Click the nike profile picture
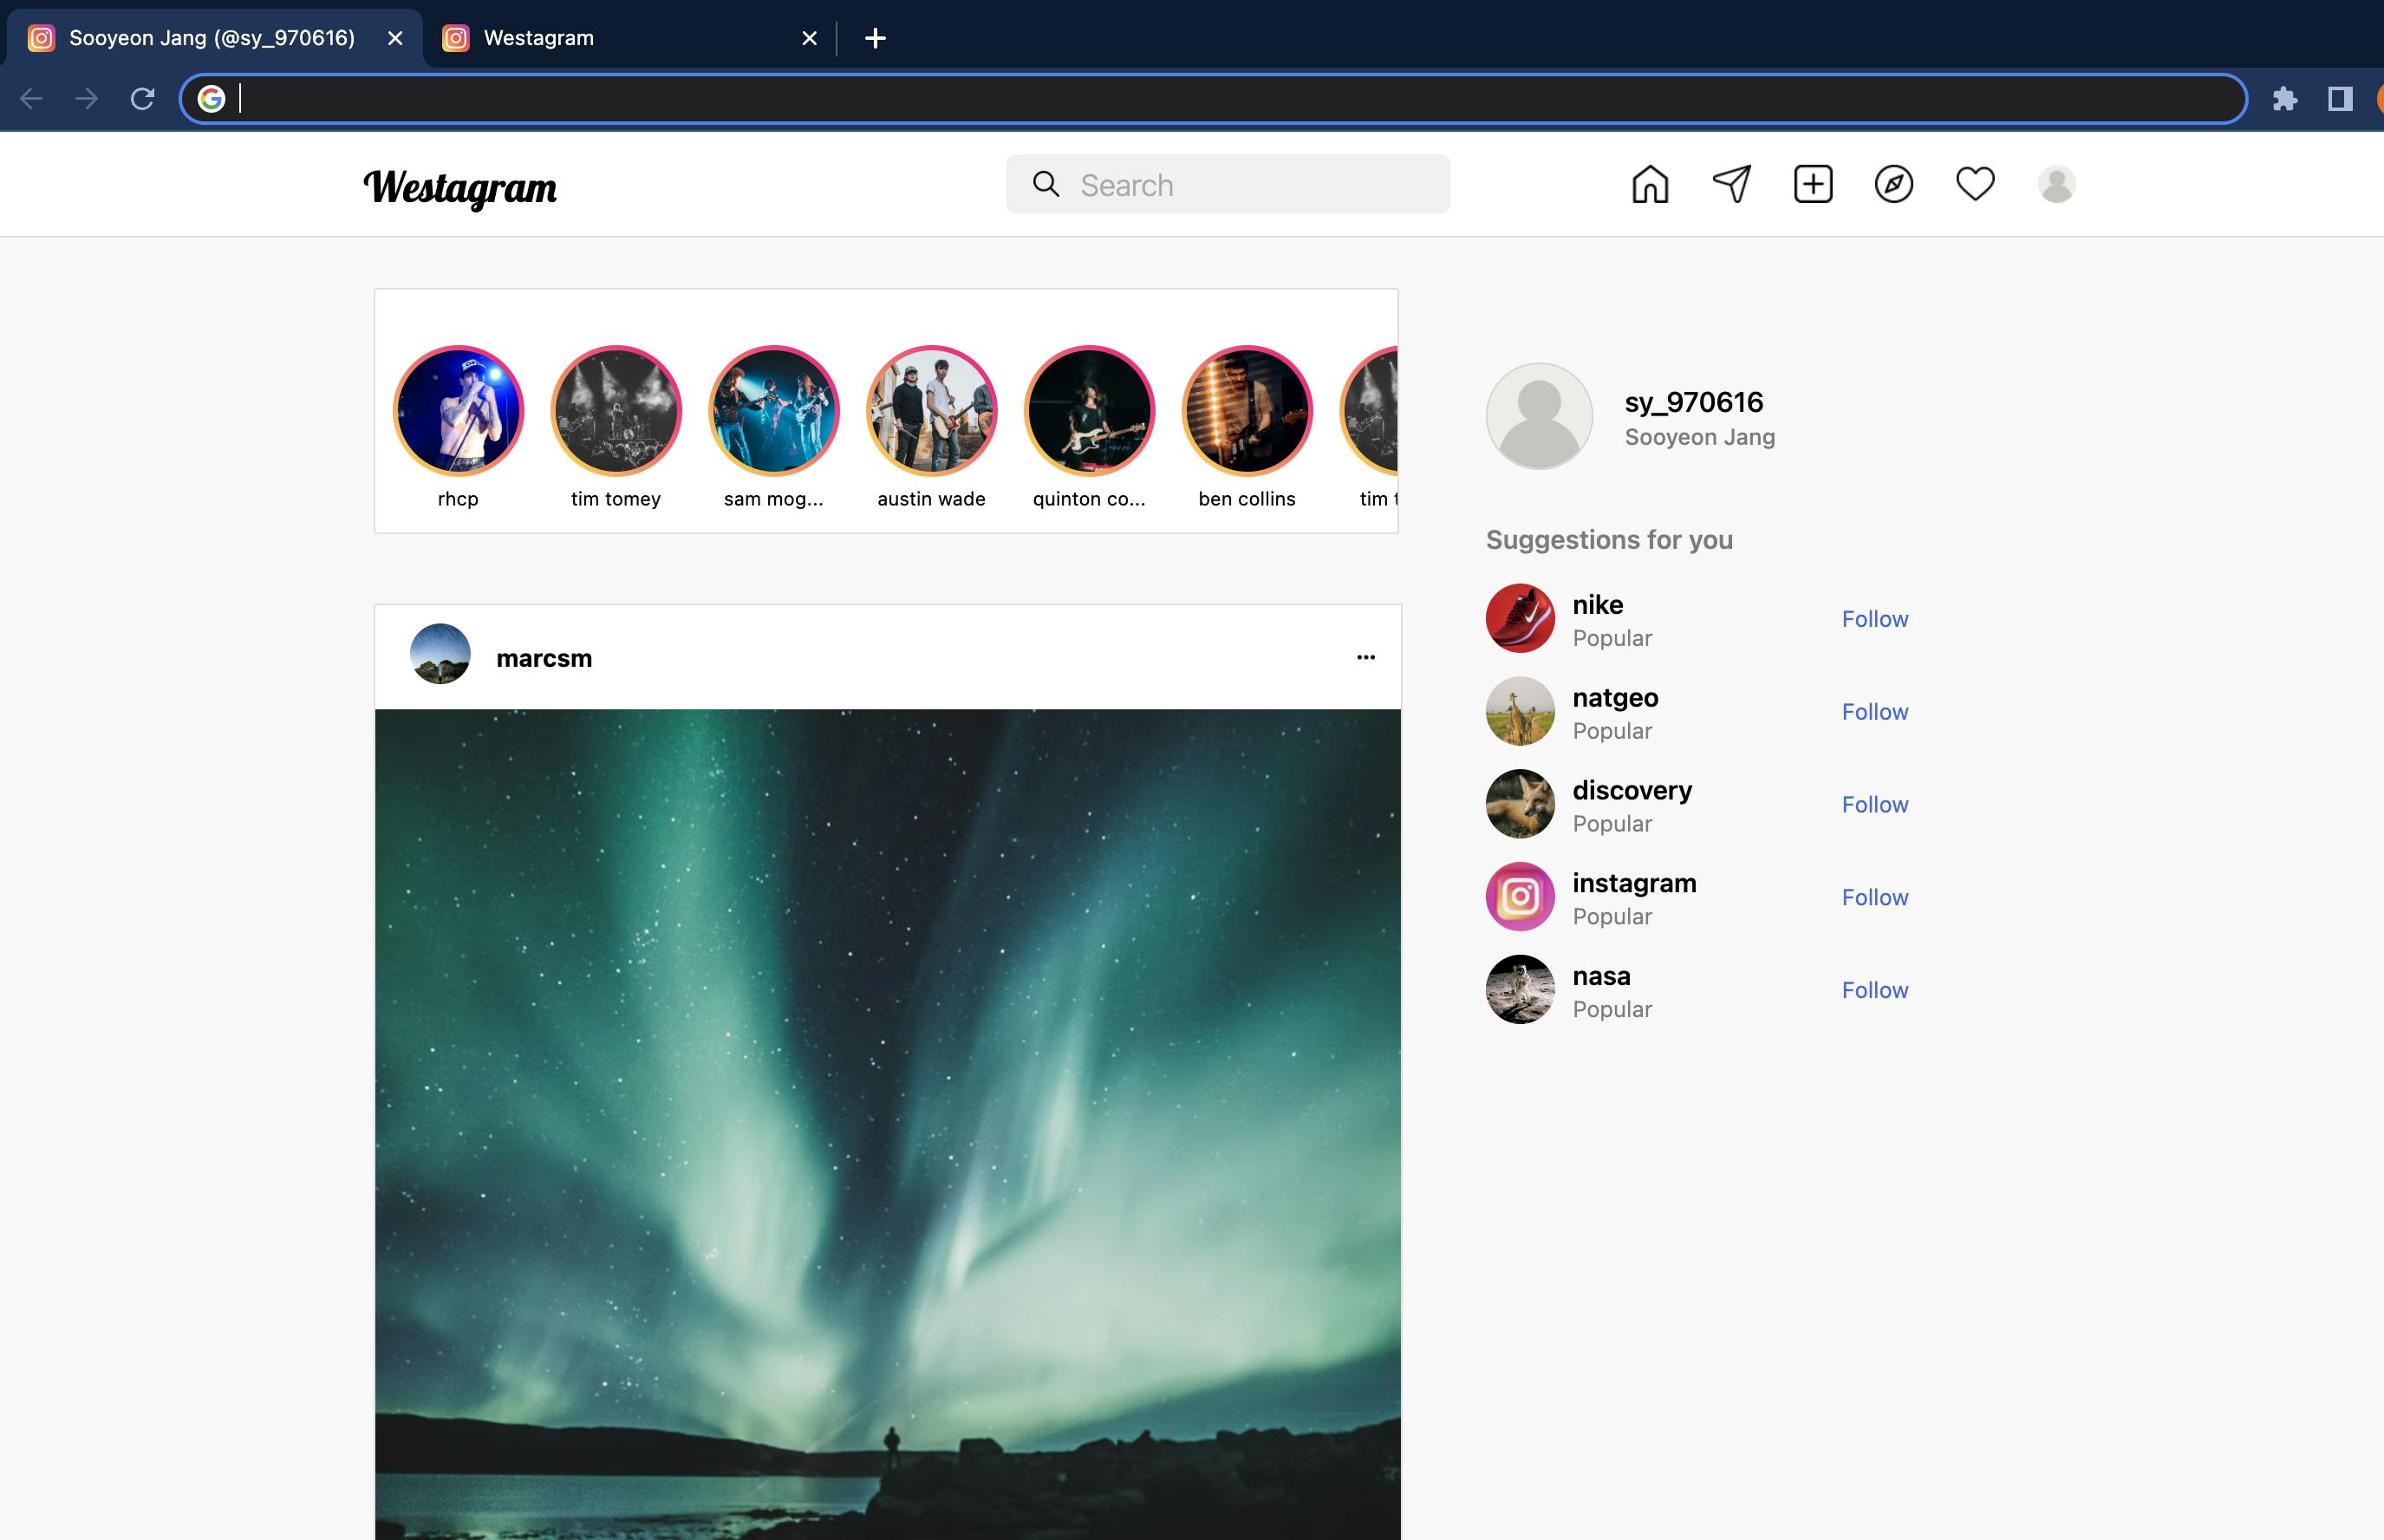Viewport: 2384px width, 1540px height. (1521, 618)
